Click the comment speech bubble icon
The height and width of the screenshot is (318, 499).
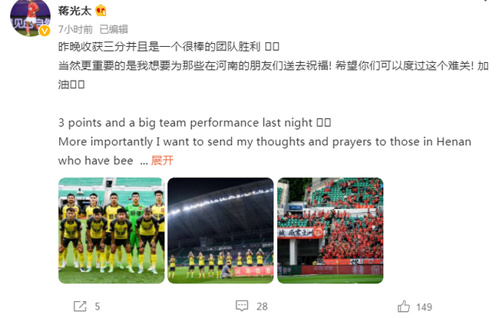242,306
